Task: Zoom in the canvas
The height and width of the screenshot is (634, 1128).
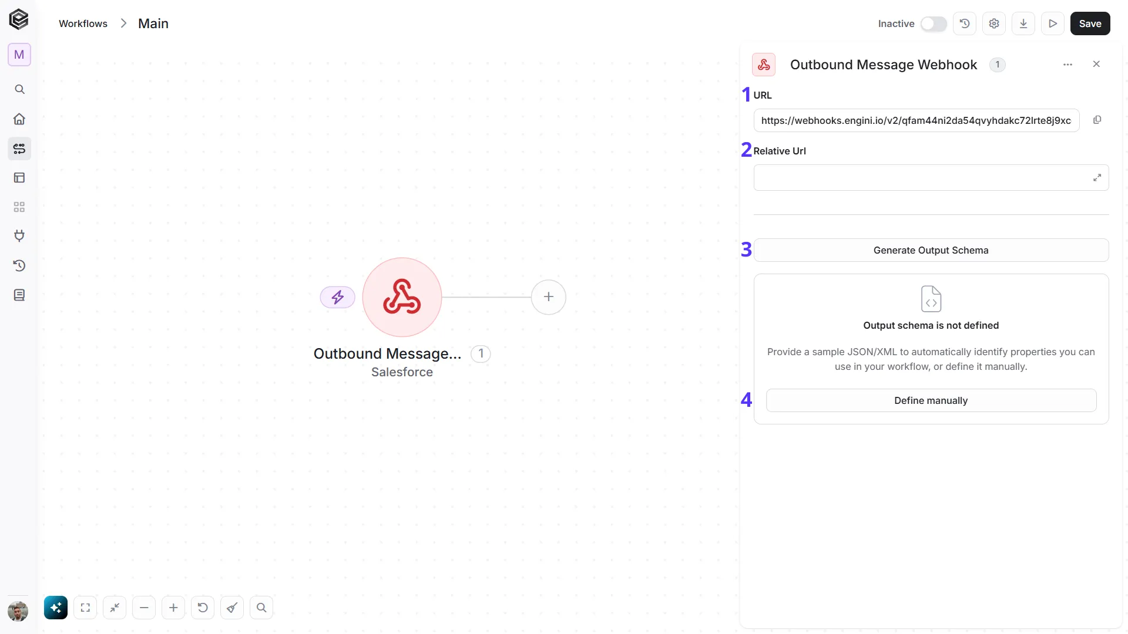Action: point(173,608)
